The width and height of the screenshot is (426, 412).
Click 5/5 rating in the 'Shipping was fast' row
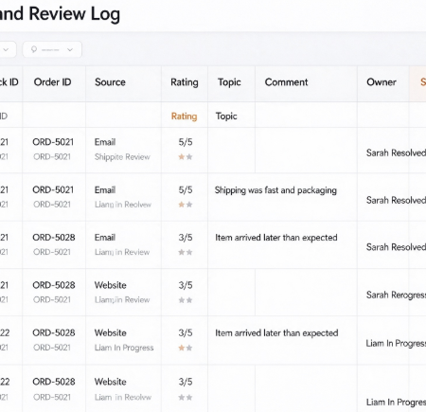[x=186, y=190]
